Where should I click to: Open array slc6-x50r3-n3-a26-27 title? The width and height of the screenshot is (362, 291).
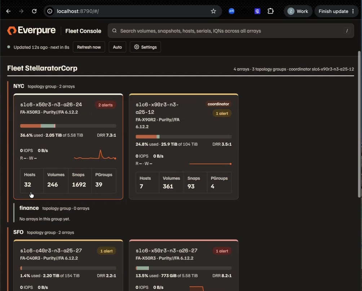click(x=167, y=250)
